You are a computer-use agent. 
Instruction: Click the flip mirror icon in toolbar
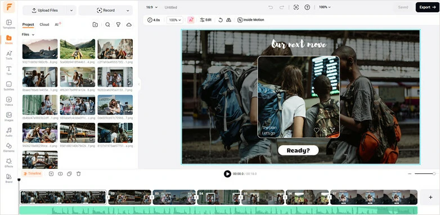tap(228, 20)
